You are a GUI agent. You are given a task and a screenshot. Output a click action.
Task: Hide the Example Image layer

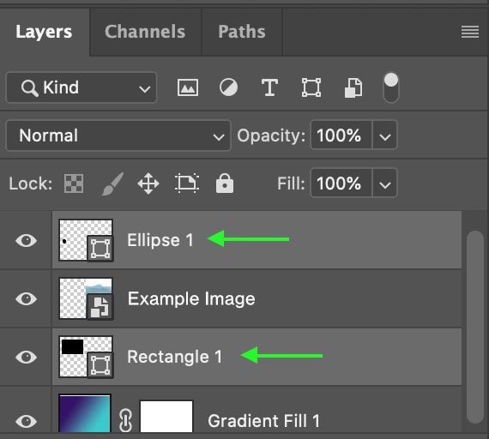27,298
